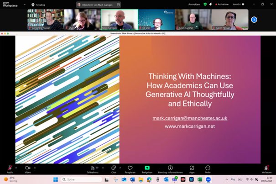Open the Apps icon in Zoom toolbar
Screen dimensions: 276x184
pyautogui.click(x=192, y=169)
